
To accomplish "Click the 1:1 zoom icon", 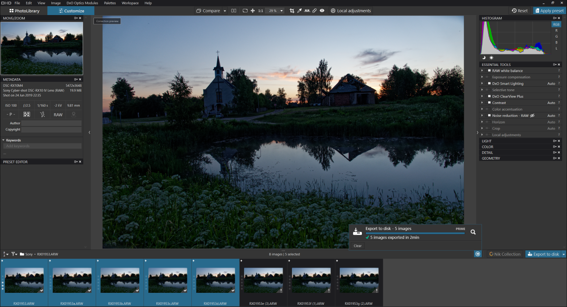I will pyautogui.click(x=260, y=11).
